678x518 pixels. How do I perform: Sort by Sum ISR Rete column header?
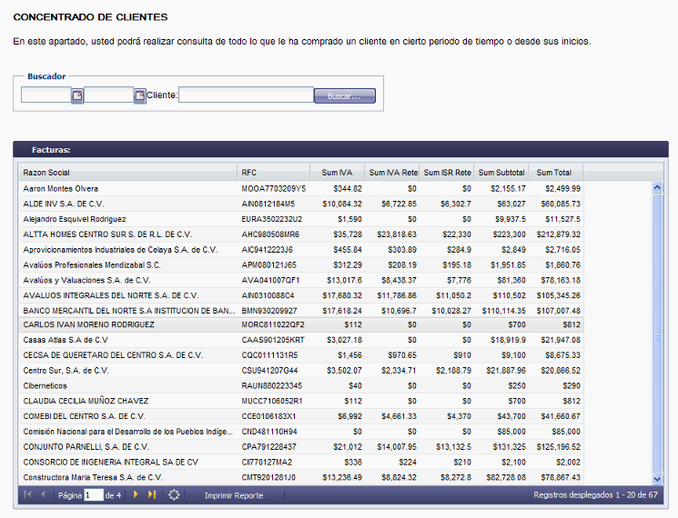pos(447,173)
